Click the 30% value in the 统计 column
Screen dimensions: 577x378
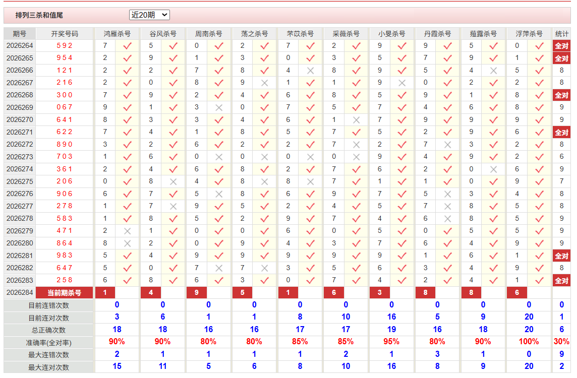(561, 342)
